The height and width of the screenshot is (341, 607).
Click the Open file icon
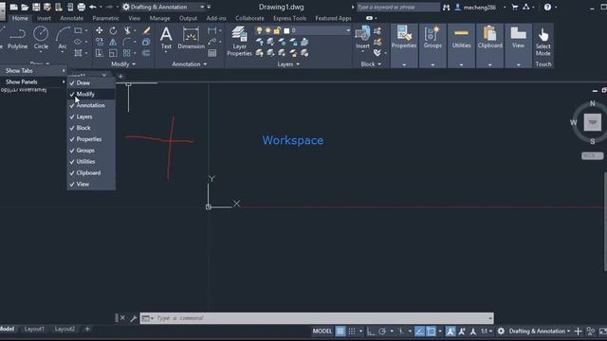pos(25,7)
